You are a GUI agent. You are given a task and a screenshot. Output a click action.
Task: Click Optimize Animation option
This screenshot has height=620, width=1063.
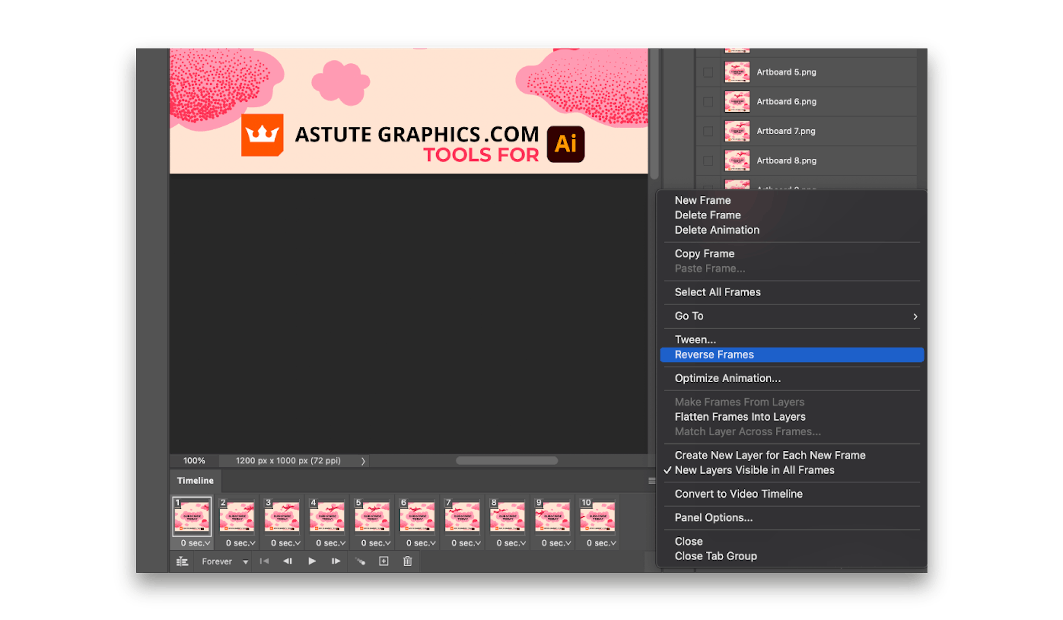(x=727, y=378)
